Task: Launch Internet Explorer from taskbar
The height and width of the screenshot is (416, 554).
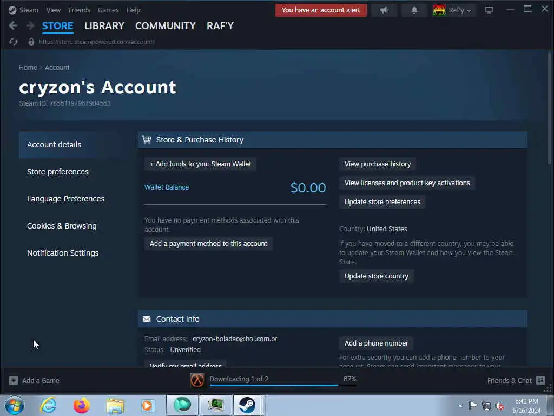Action: tap(48, 405)
